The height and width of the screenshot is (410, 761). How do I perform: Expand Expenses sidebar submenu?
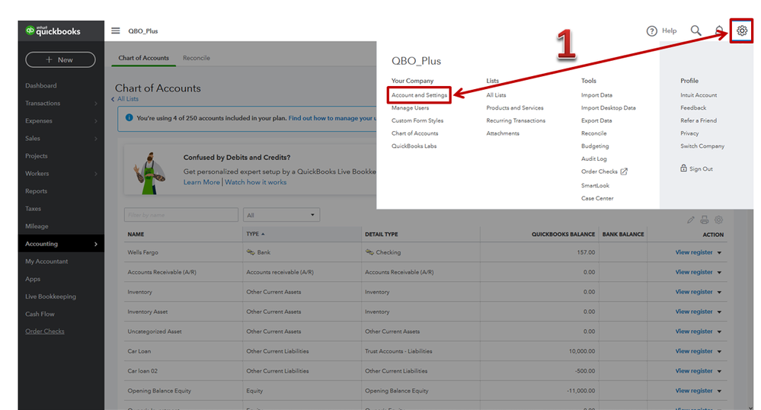click(x=96, y=121)
